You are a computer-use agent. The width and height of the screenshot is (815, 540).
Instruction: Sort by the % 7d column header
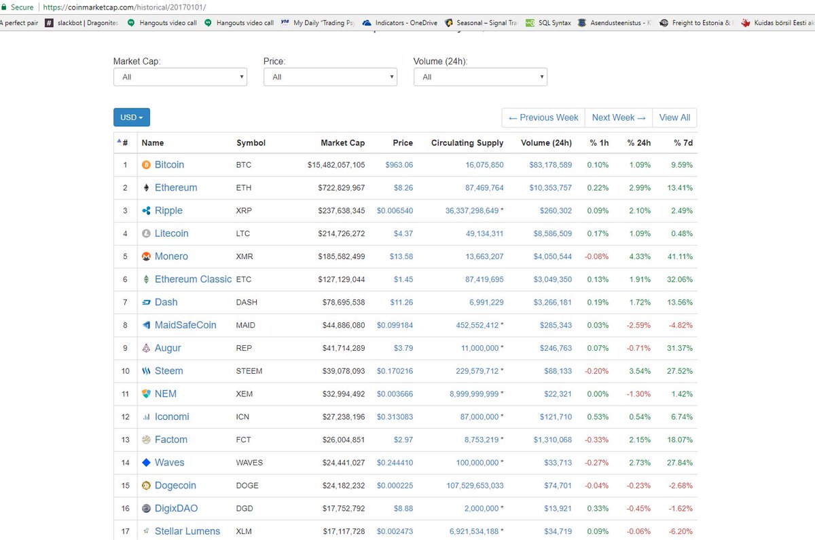point(683,143)
